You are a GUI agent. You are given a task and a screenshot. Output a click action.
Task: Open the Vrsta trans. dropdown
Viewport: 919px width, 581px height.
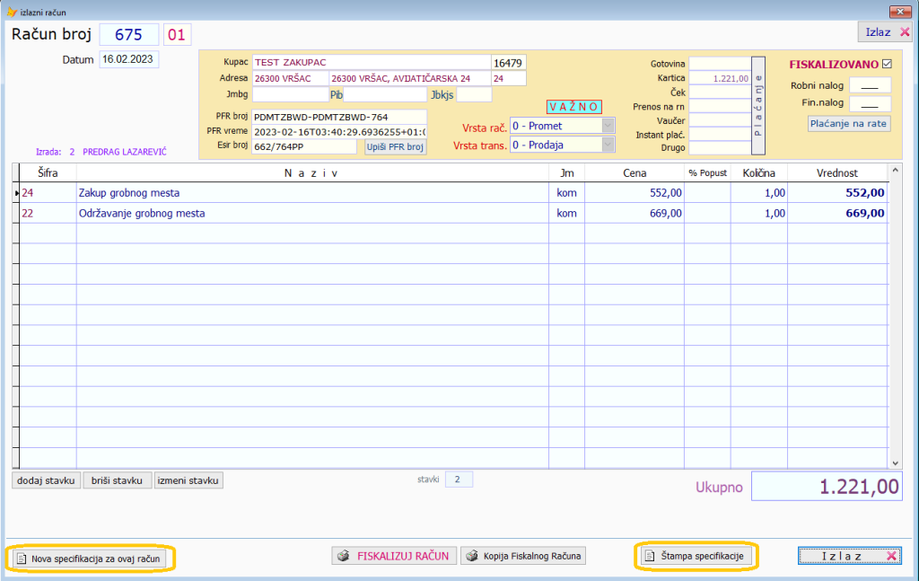coord(608,145)
